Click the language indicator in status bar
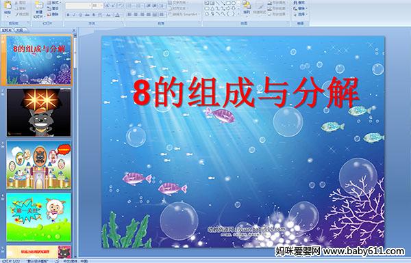Screen dimensions: 411x263 tap(75, 261)
